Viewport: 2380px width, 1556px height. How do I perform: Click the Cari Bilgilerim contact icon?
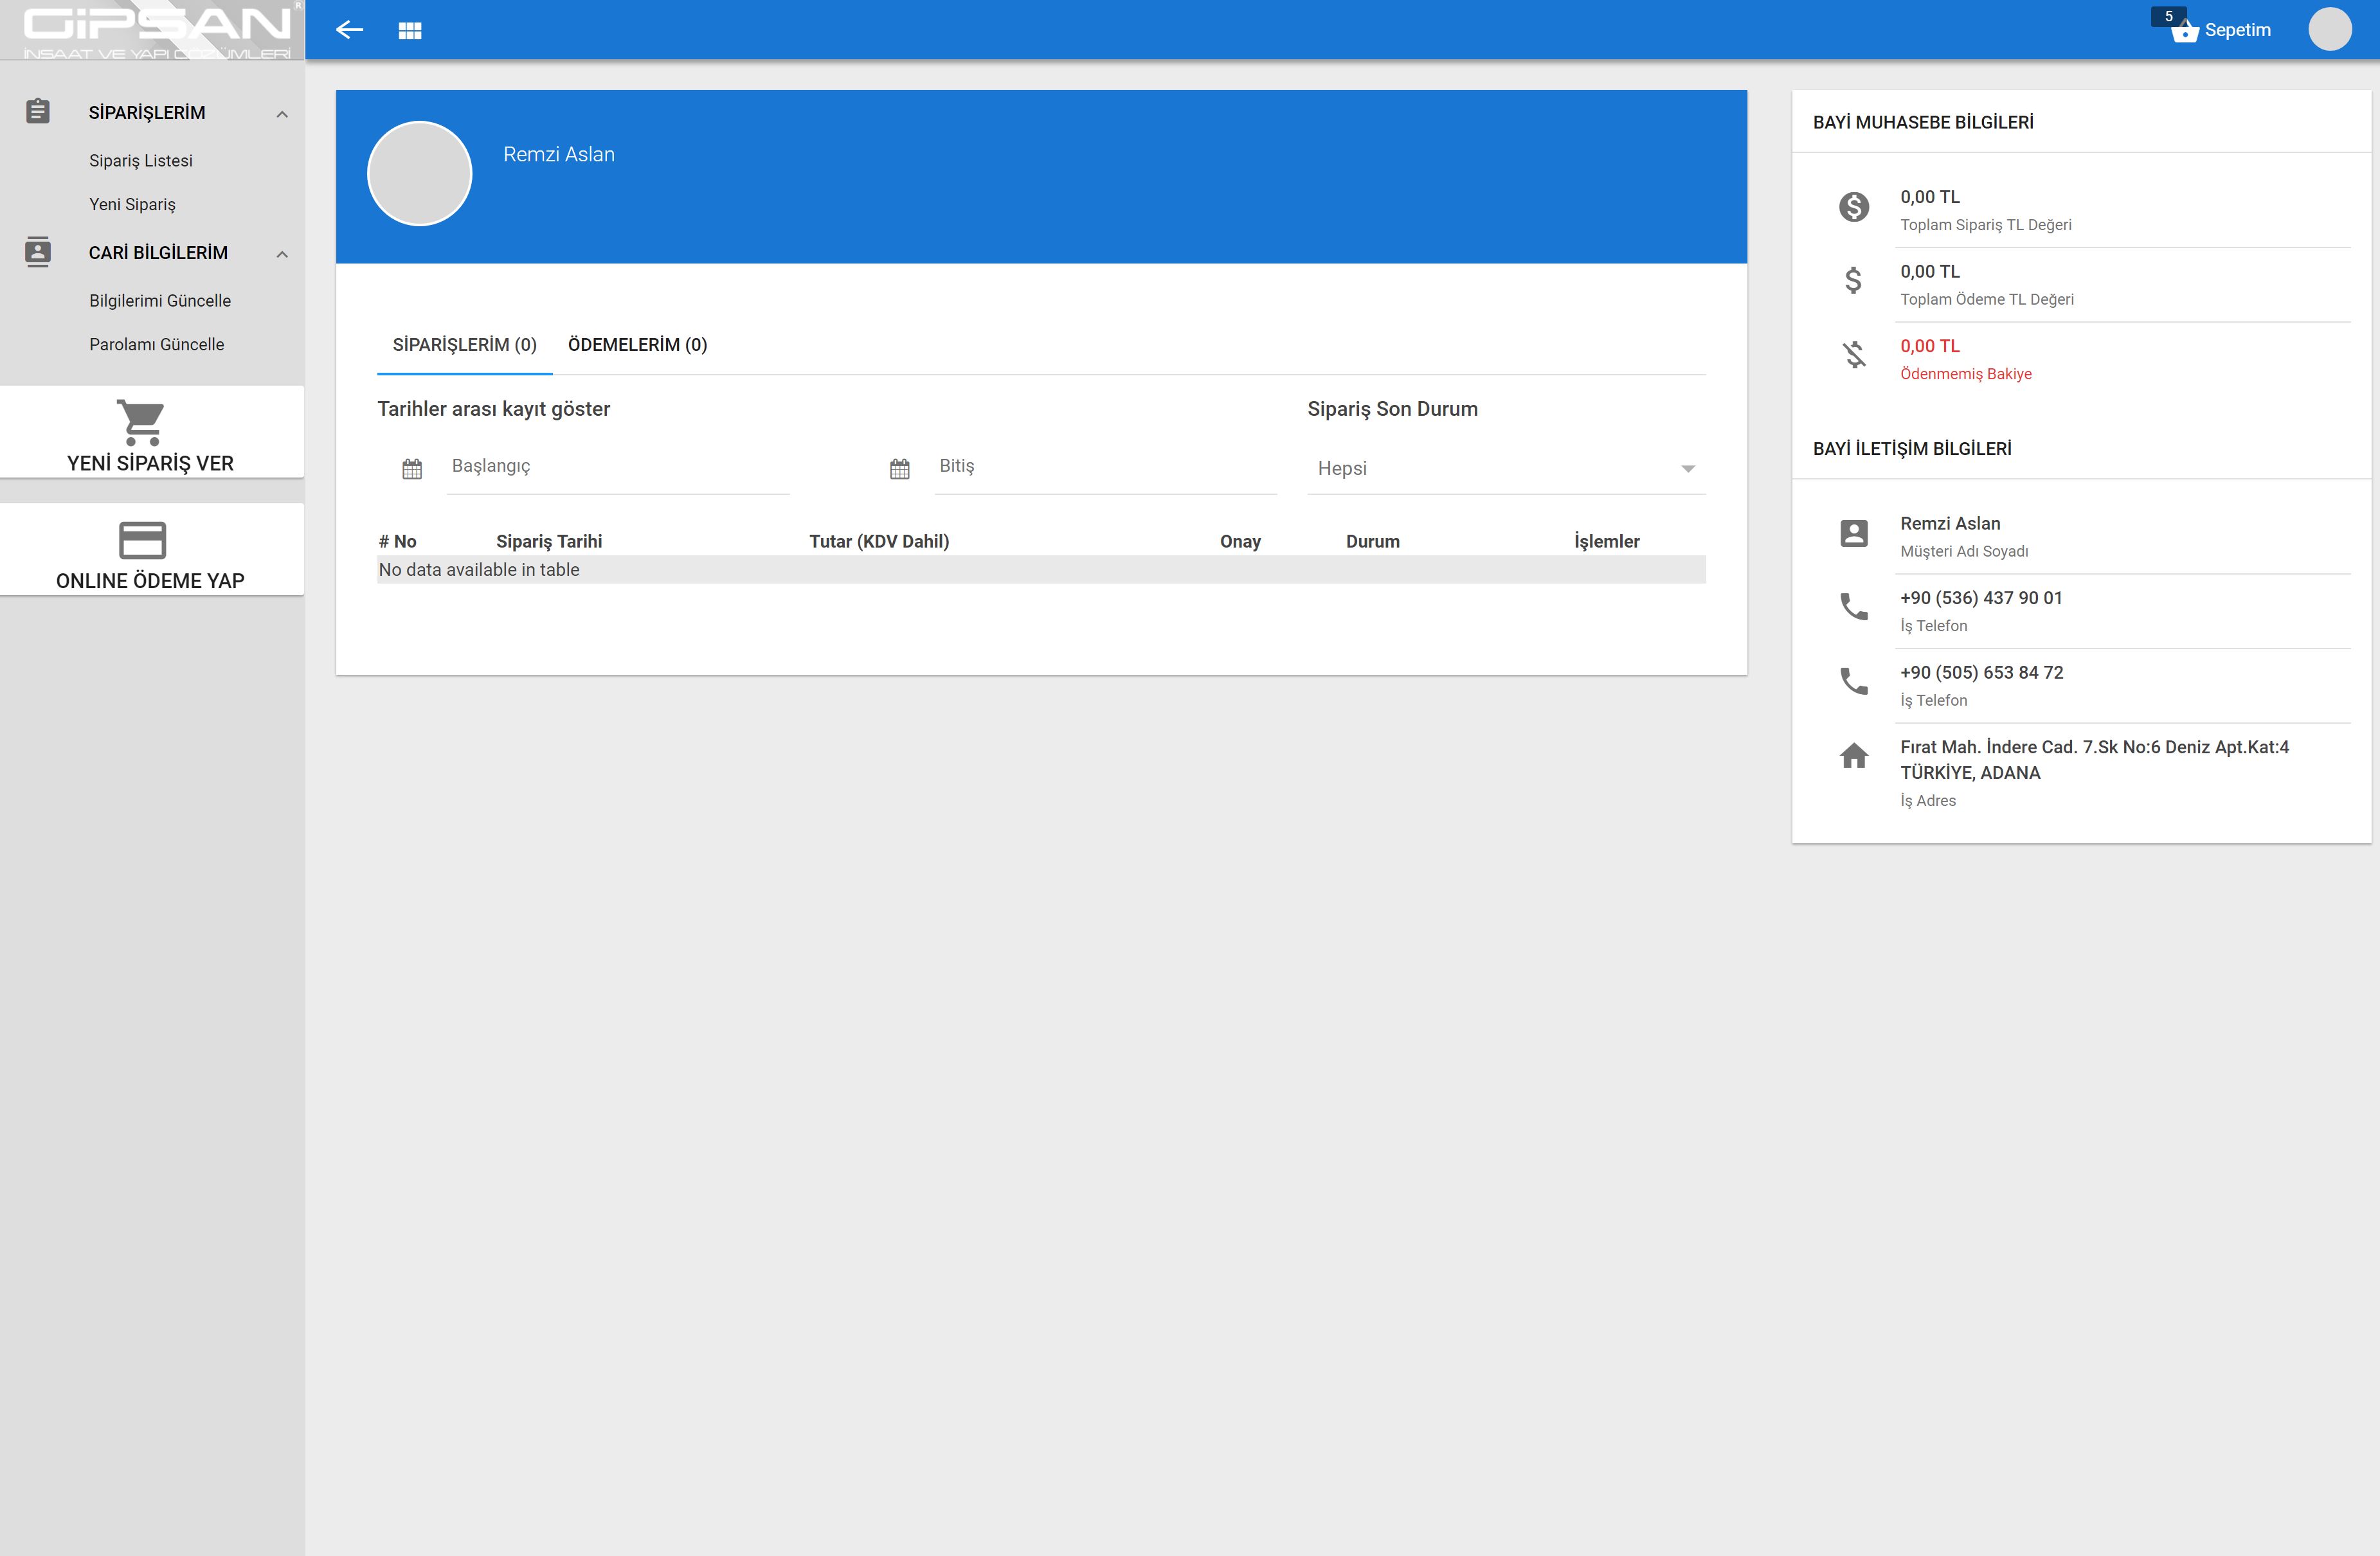(38, 252)
